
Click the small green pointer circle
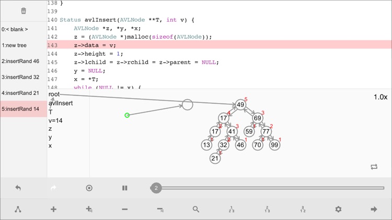(x=127, y=115)
